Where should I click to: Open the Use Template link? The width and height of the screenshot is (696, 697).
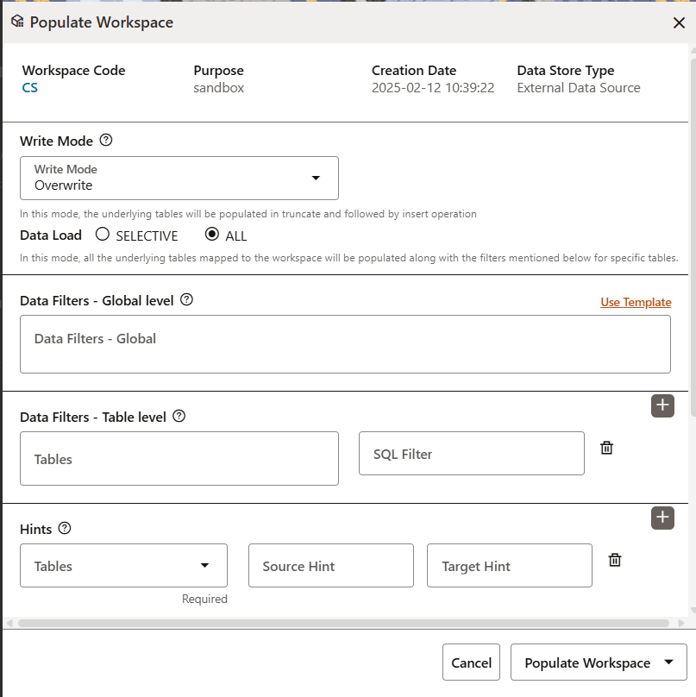click(636, 302)
